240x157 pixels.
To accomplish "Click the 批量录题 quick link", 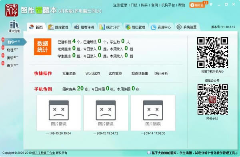I will point(69,74).
